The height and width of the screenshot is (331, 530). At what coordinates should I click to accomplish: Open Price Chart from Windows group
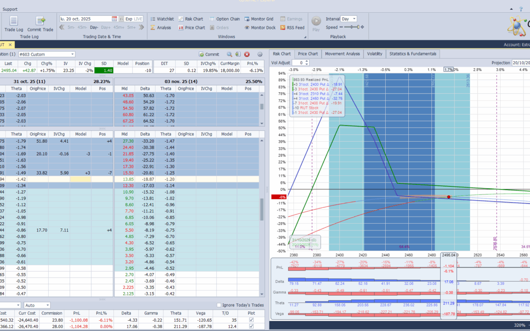click(x=192, y=27)
